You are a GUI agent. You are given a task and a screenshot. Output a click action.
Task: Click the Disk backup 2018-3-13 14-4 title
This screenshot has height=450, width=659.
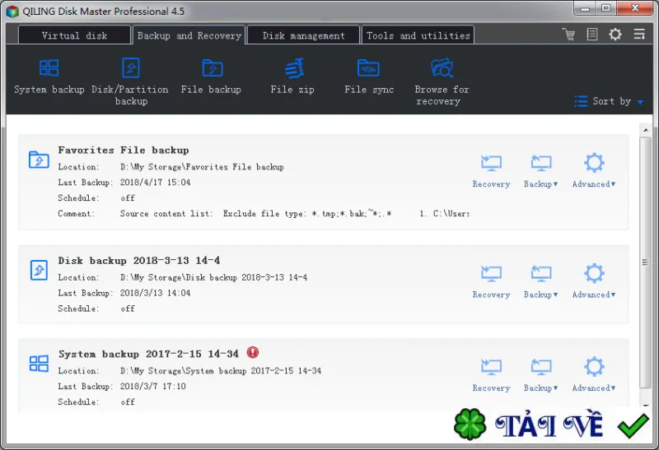coord(138,261)
